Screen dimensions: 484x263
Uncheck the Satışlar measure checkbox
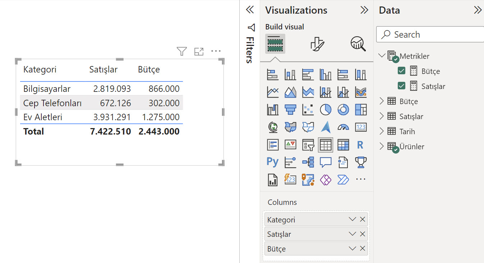(x=402, y=86)
